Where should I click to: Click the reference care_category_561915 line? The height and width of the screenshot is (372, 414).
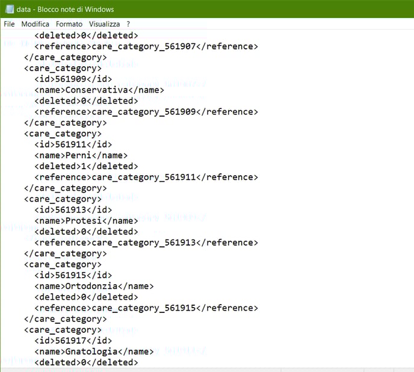coord(146,308)
